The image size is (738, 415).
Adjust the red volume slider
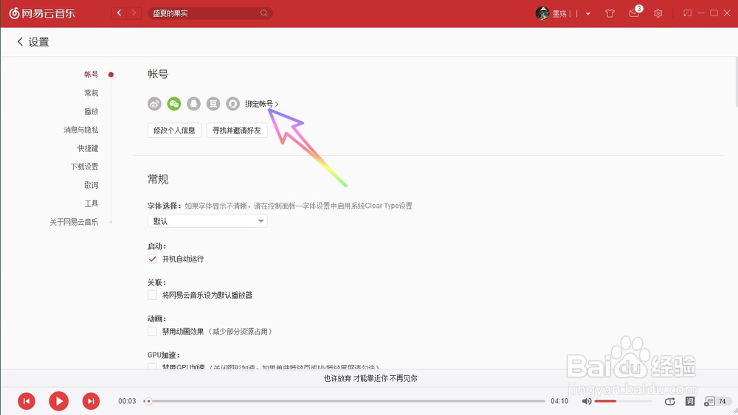point(623,401)
